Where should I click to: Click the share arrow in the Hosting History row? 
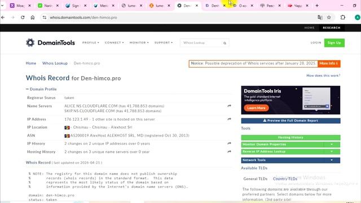229,152
